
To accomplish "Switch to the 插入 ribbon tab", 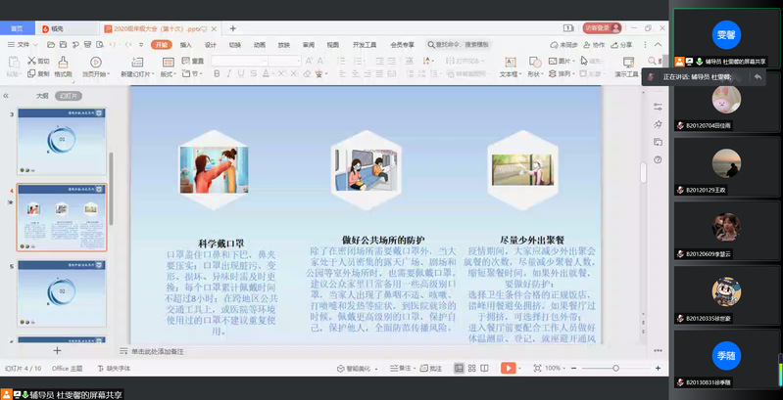I will [x=184, y=45].
